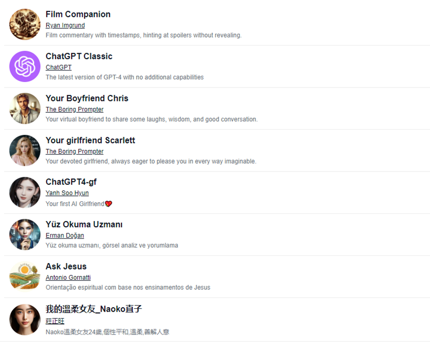Visit Erman Doğan author profile
Image resolution: width=430 pixels, height=342 pixels.
[65, 236]
